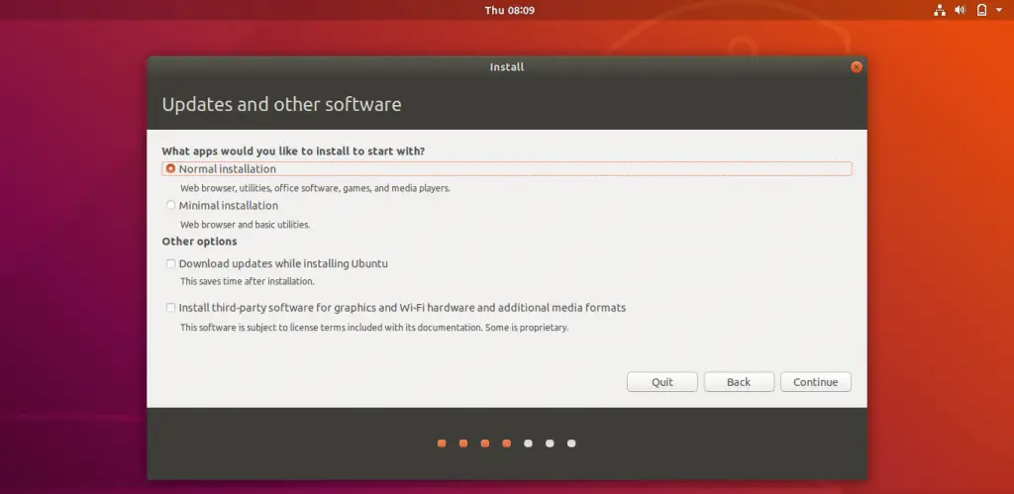1014x494 pixels.
Task: Click 'Web browser and basic utilities.' description
Action: [x=246, y=225]
